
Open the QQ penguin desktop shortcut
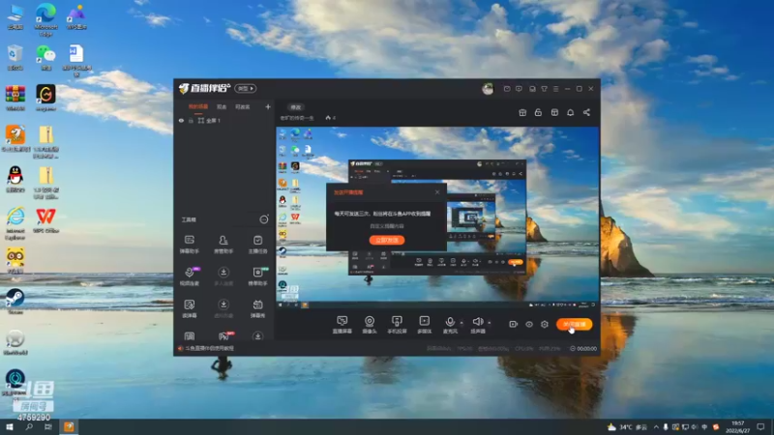(15, 179)
